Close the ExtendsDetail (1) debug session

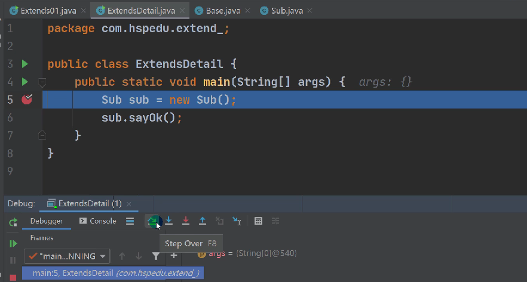pos(128,204)
